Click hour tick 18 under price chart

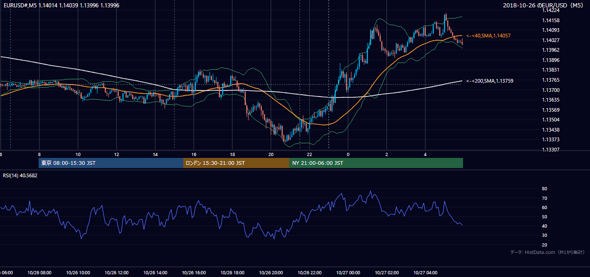[x=232, y=154]
